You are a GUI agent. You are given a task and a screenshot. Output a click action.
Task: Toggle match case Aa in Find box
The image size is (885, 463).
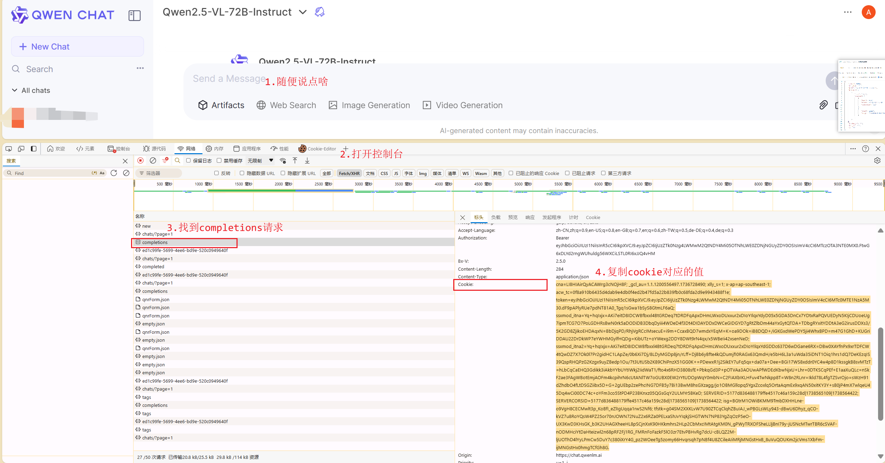point(102,173)
